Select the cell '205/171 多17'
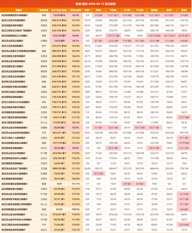 59,92
